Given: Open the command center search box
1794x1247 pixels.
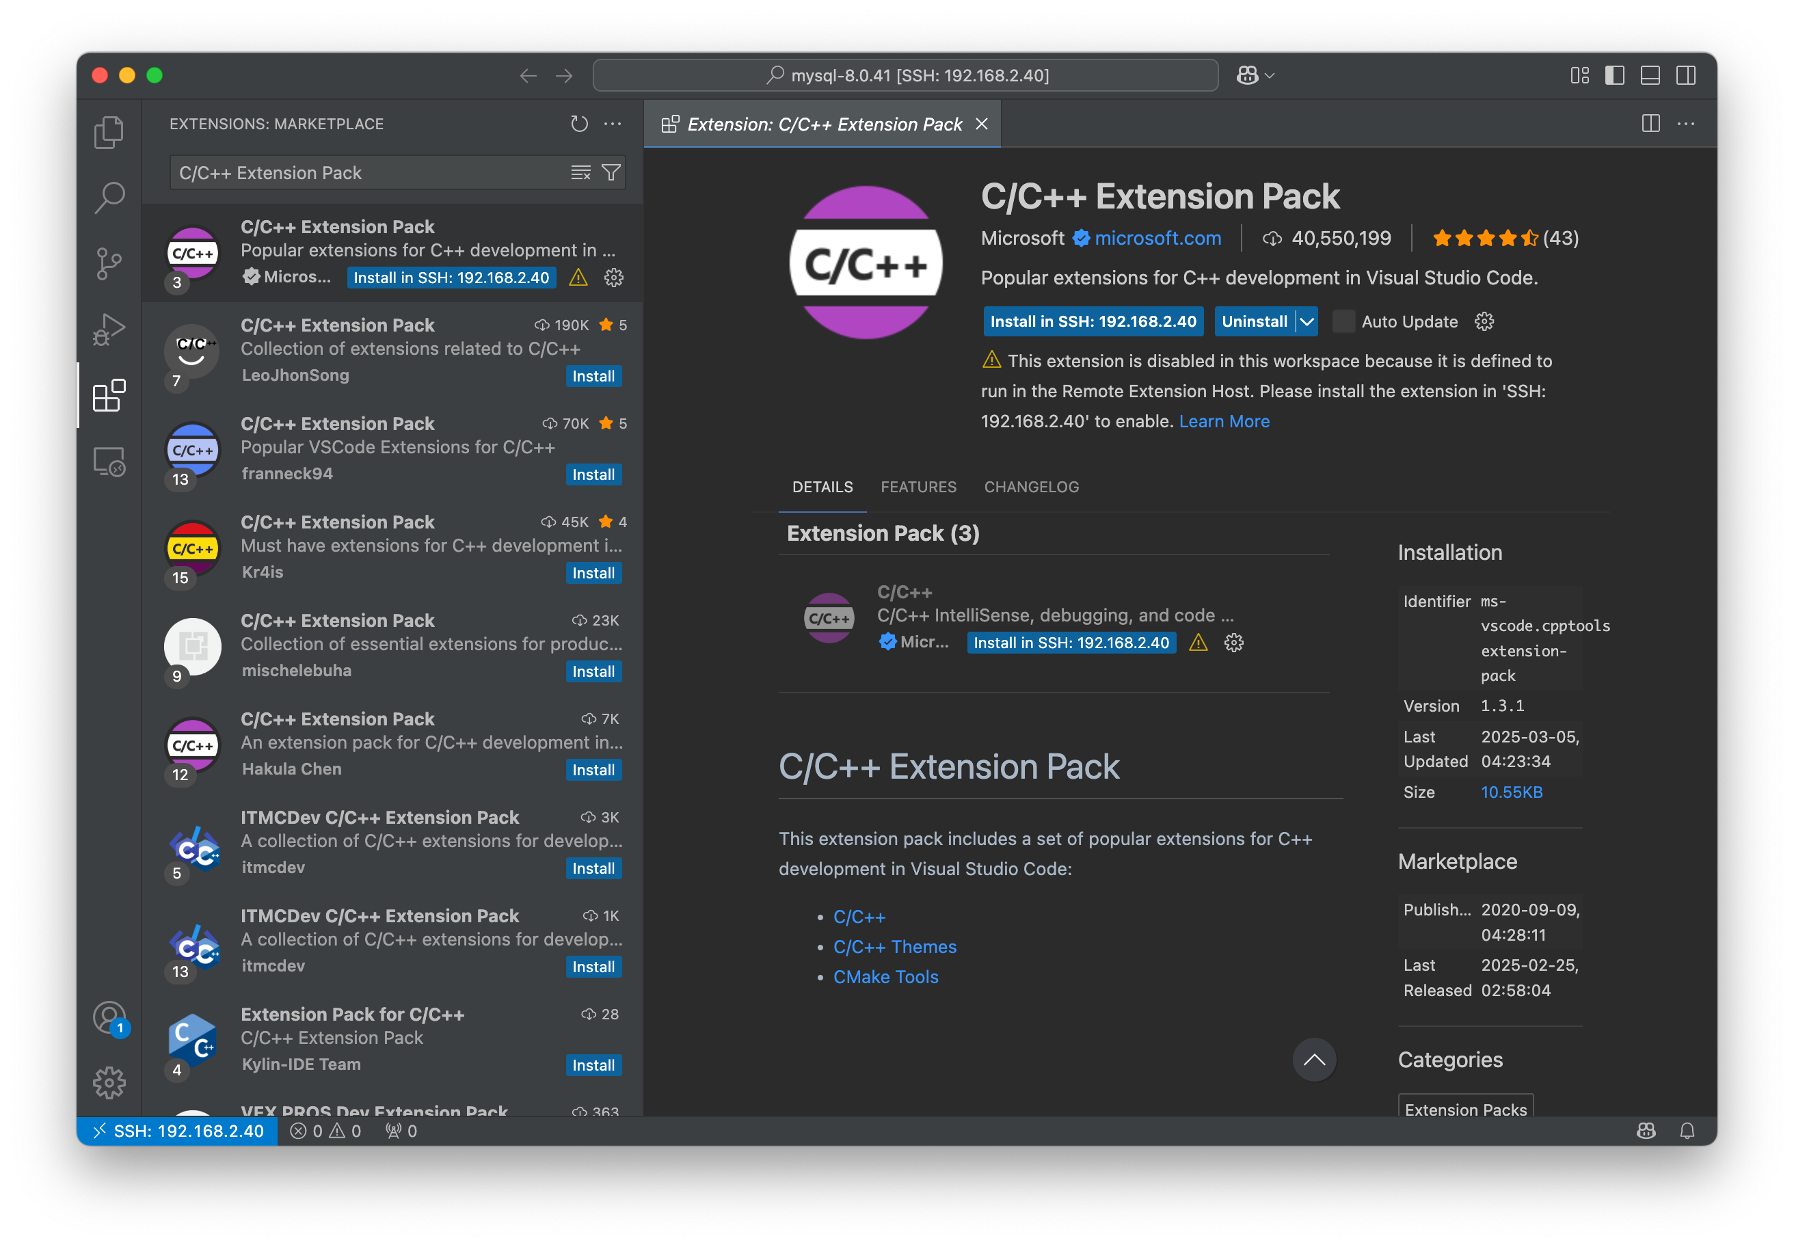Looking at the screenshot, I should (906, 76).
